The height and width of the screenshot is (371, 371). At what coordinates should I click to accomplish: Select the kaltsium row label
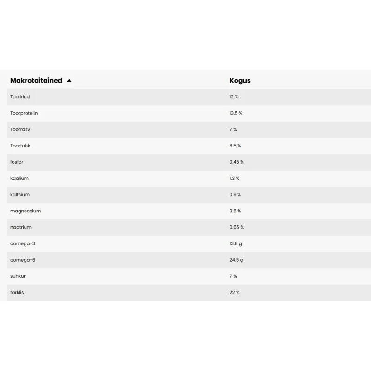point(20,195)
